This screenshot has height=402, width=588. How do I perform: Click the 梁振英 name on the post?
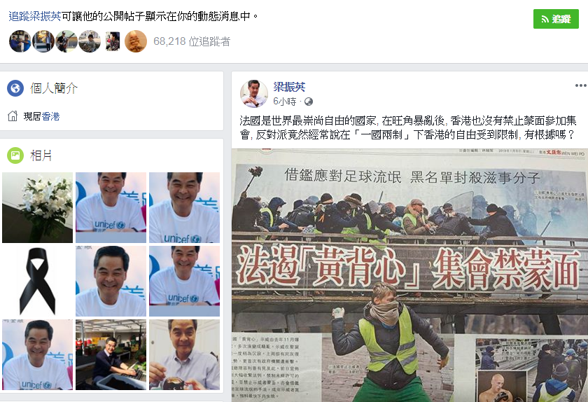coord(289,87)
